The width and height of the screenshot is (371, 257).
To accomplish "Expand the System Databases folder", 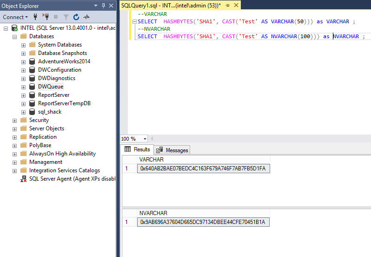I will click(23, 45).
